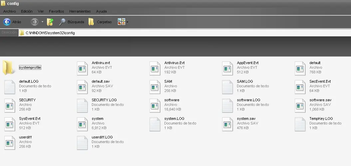The width and height of the screenshot is (351, 166).
Task: Select the SAM file icon
Action: [x=155, y=87]
